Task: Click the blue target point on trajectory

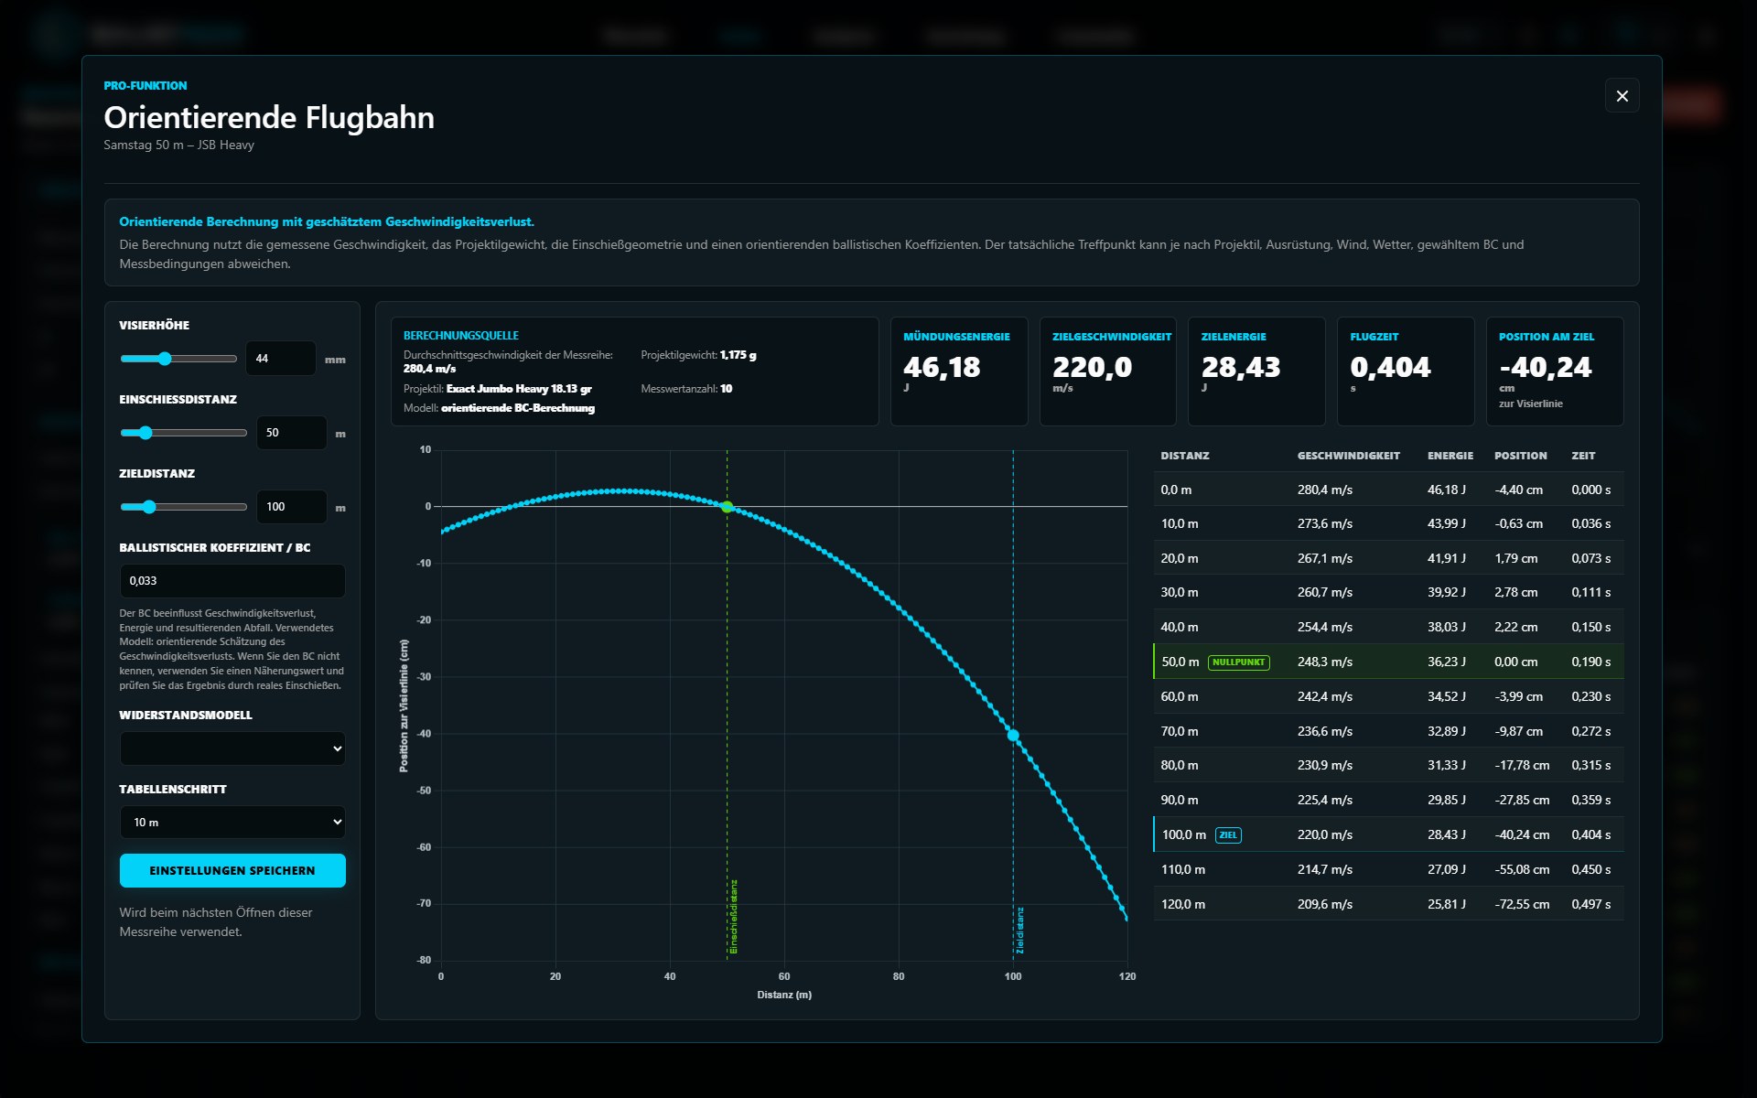Action: click(1013, 735)
